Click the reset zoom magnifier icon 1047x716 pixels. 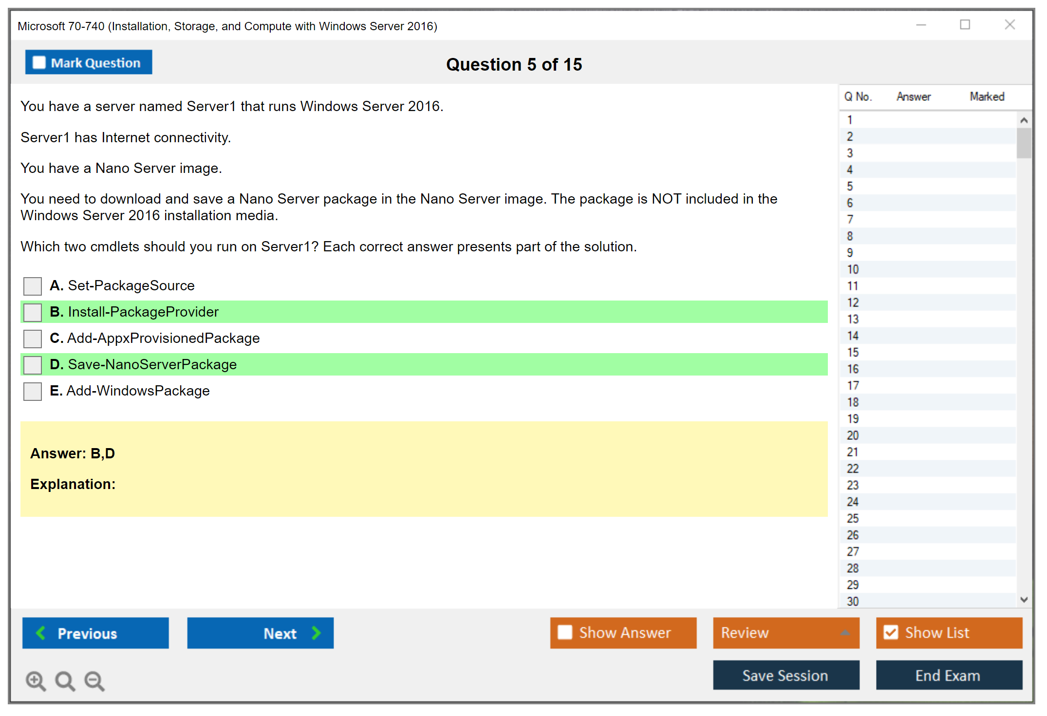click(65, 680)
